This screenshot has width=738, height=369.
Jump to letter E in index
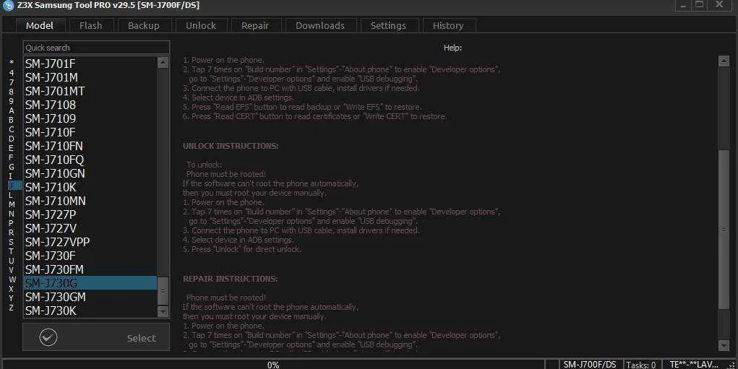(12, 148)
